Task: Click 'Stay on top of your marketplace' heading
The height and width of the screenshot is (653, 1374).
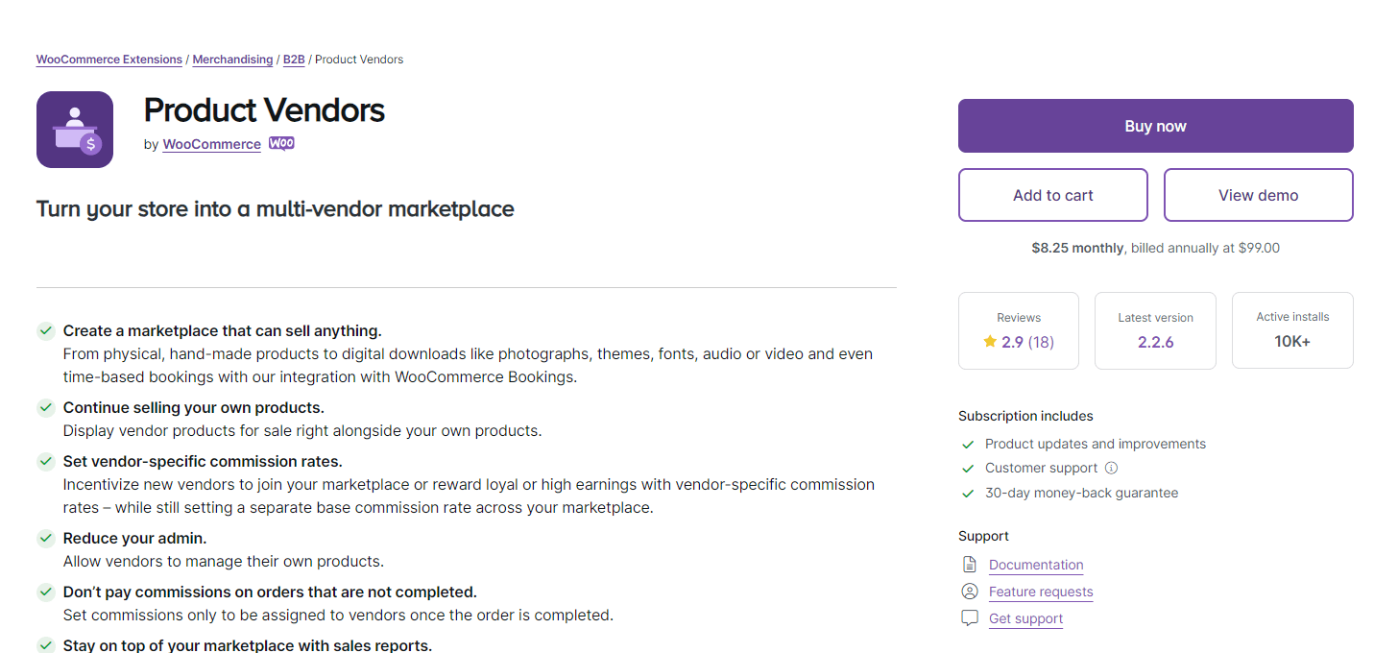Action: pos(248,645)
